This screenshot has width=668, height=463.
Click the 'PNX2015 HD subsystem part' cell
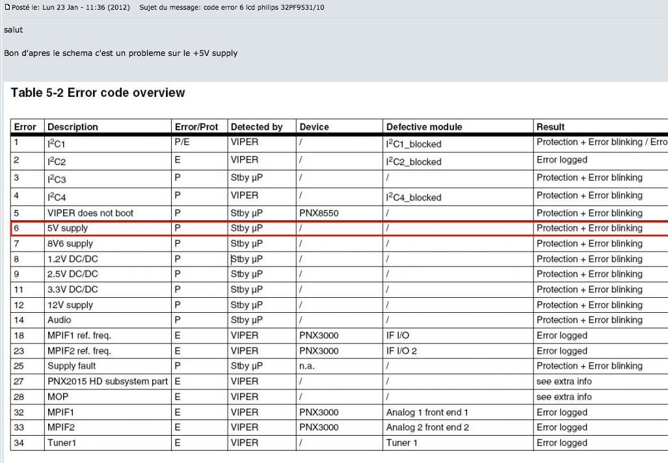click(108, 382)
